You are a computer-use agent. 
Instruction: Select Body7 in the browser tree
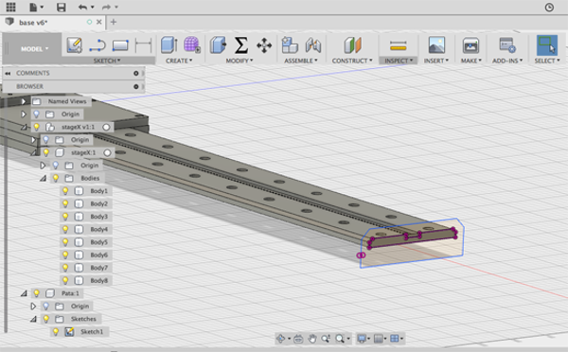click(x=98, y=268)
